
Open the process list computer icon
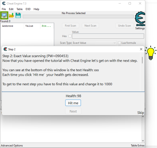[x=4, y=16]
